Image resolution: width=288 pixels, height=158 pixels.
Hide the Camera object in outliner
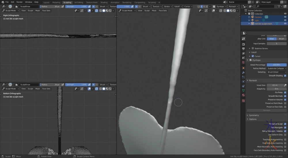(285, 17)
